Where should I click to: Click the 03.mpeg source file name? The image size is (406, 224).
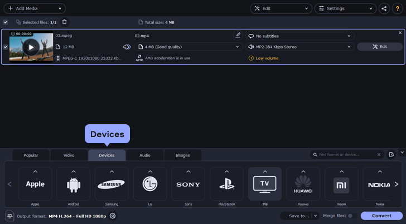[64, 36]
